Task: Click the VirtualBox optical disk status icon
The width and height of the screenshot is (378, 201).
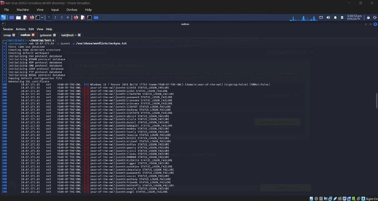Action: (316, 199)
